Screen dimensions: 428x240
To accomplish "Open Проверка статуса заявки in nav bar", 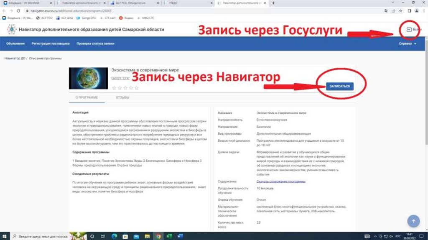I will [95, 43].
